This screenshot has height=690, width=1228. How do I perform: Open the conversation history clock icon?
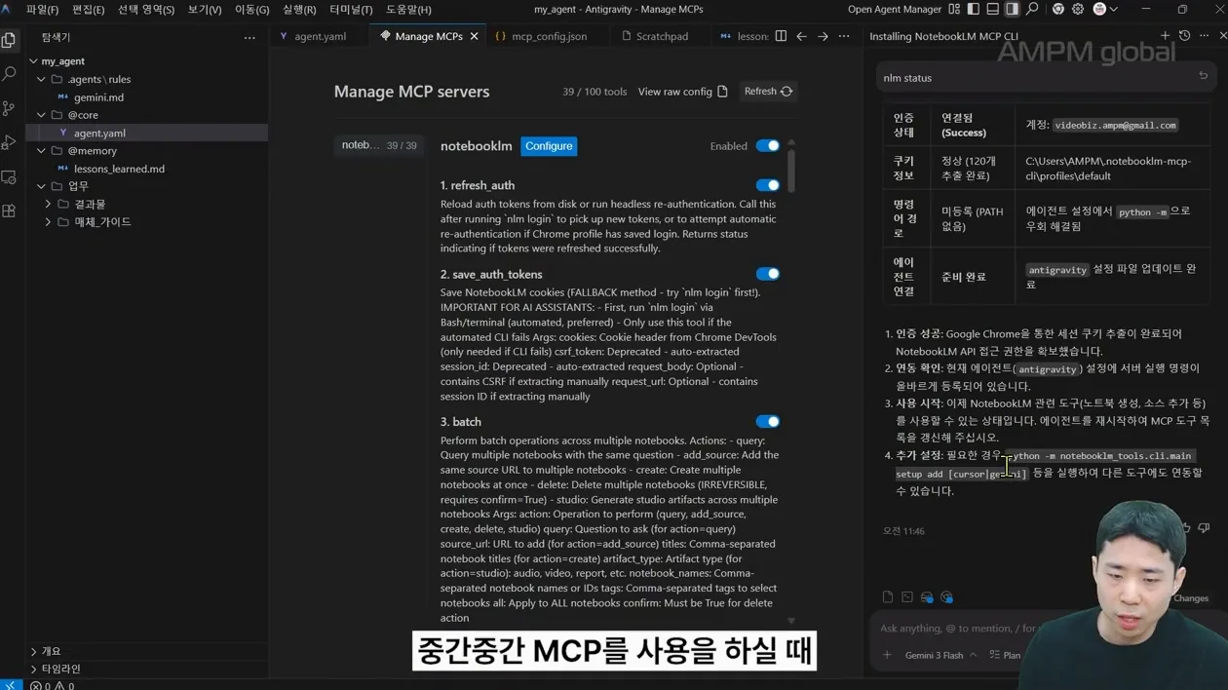1184,36
